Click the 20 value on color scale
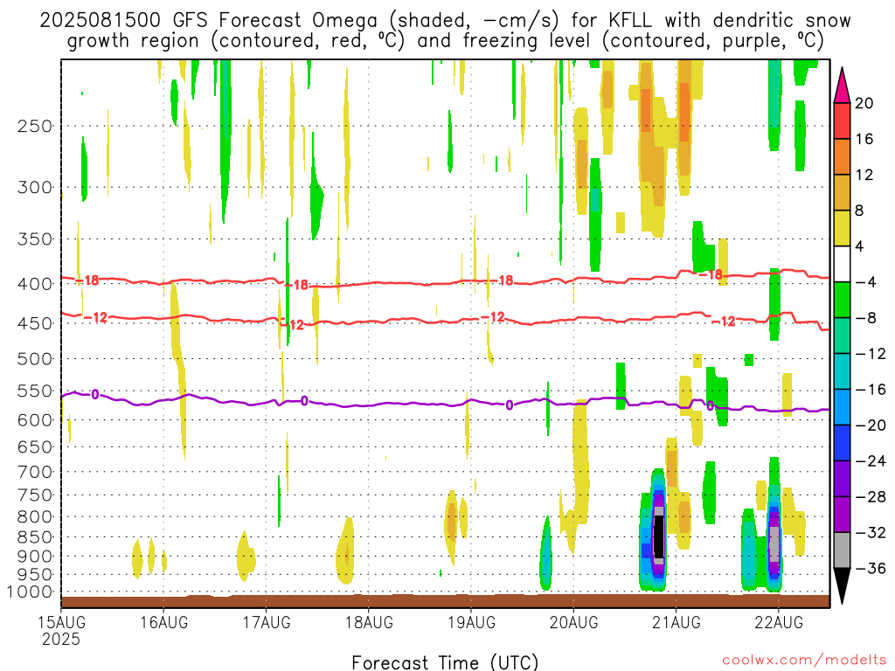895x671 pixels. coord(864,103)
